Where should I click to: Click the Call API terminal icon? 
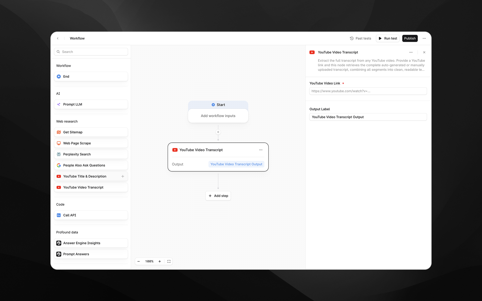tap(59, 215)
